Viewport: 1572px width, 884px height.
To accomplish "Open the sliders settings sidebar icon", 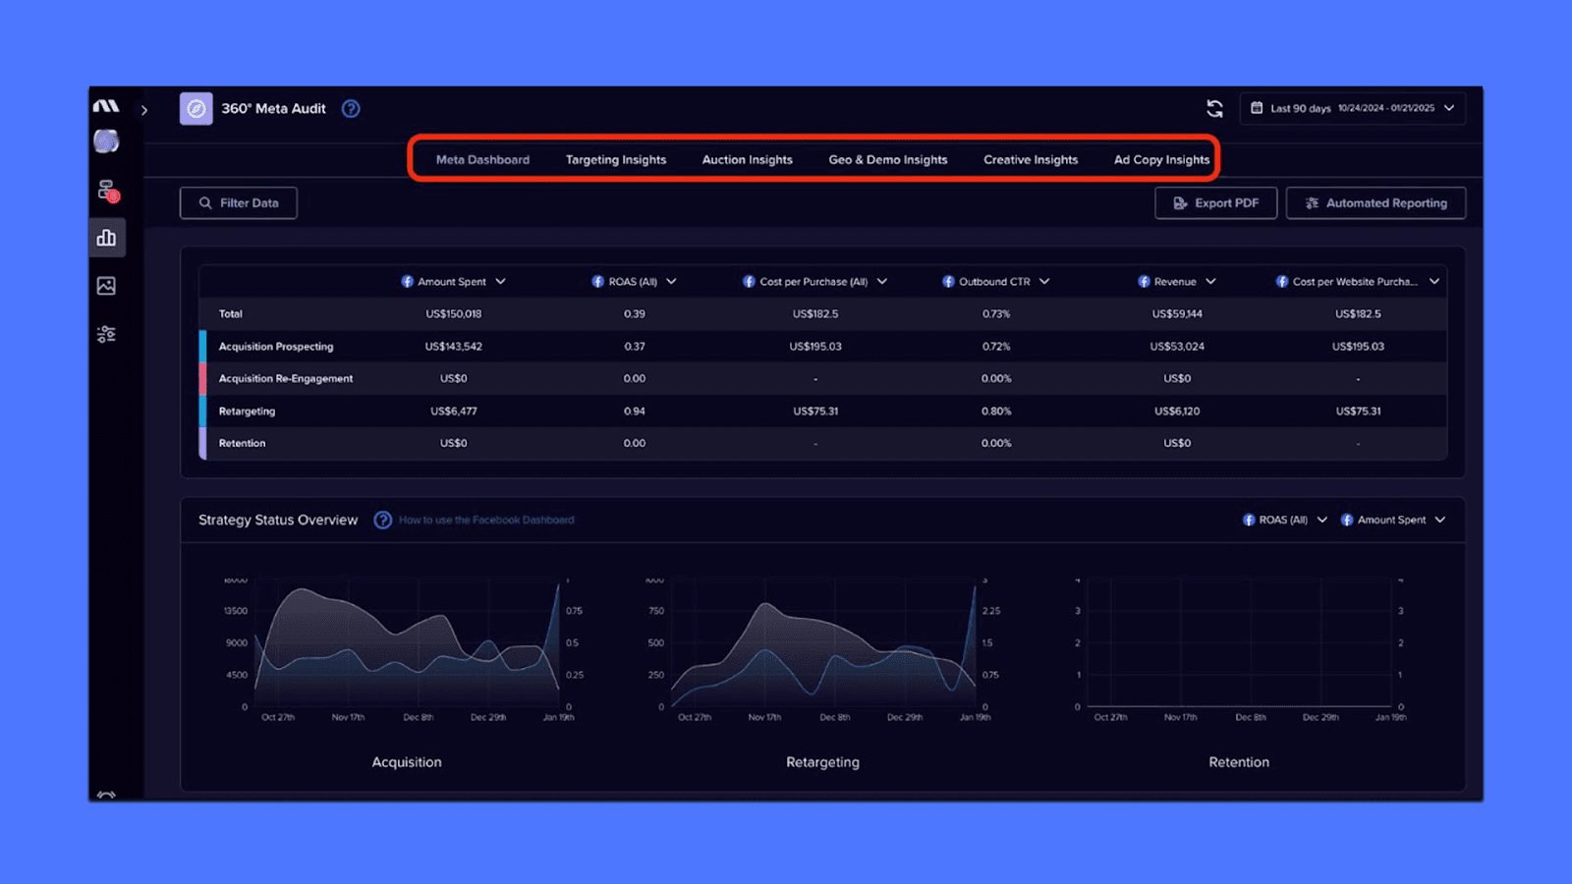I will click(106, 334).
